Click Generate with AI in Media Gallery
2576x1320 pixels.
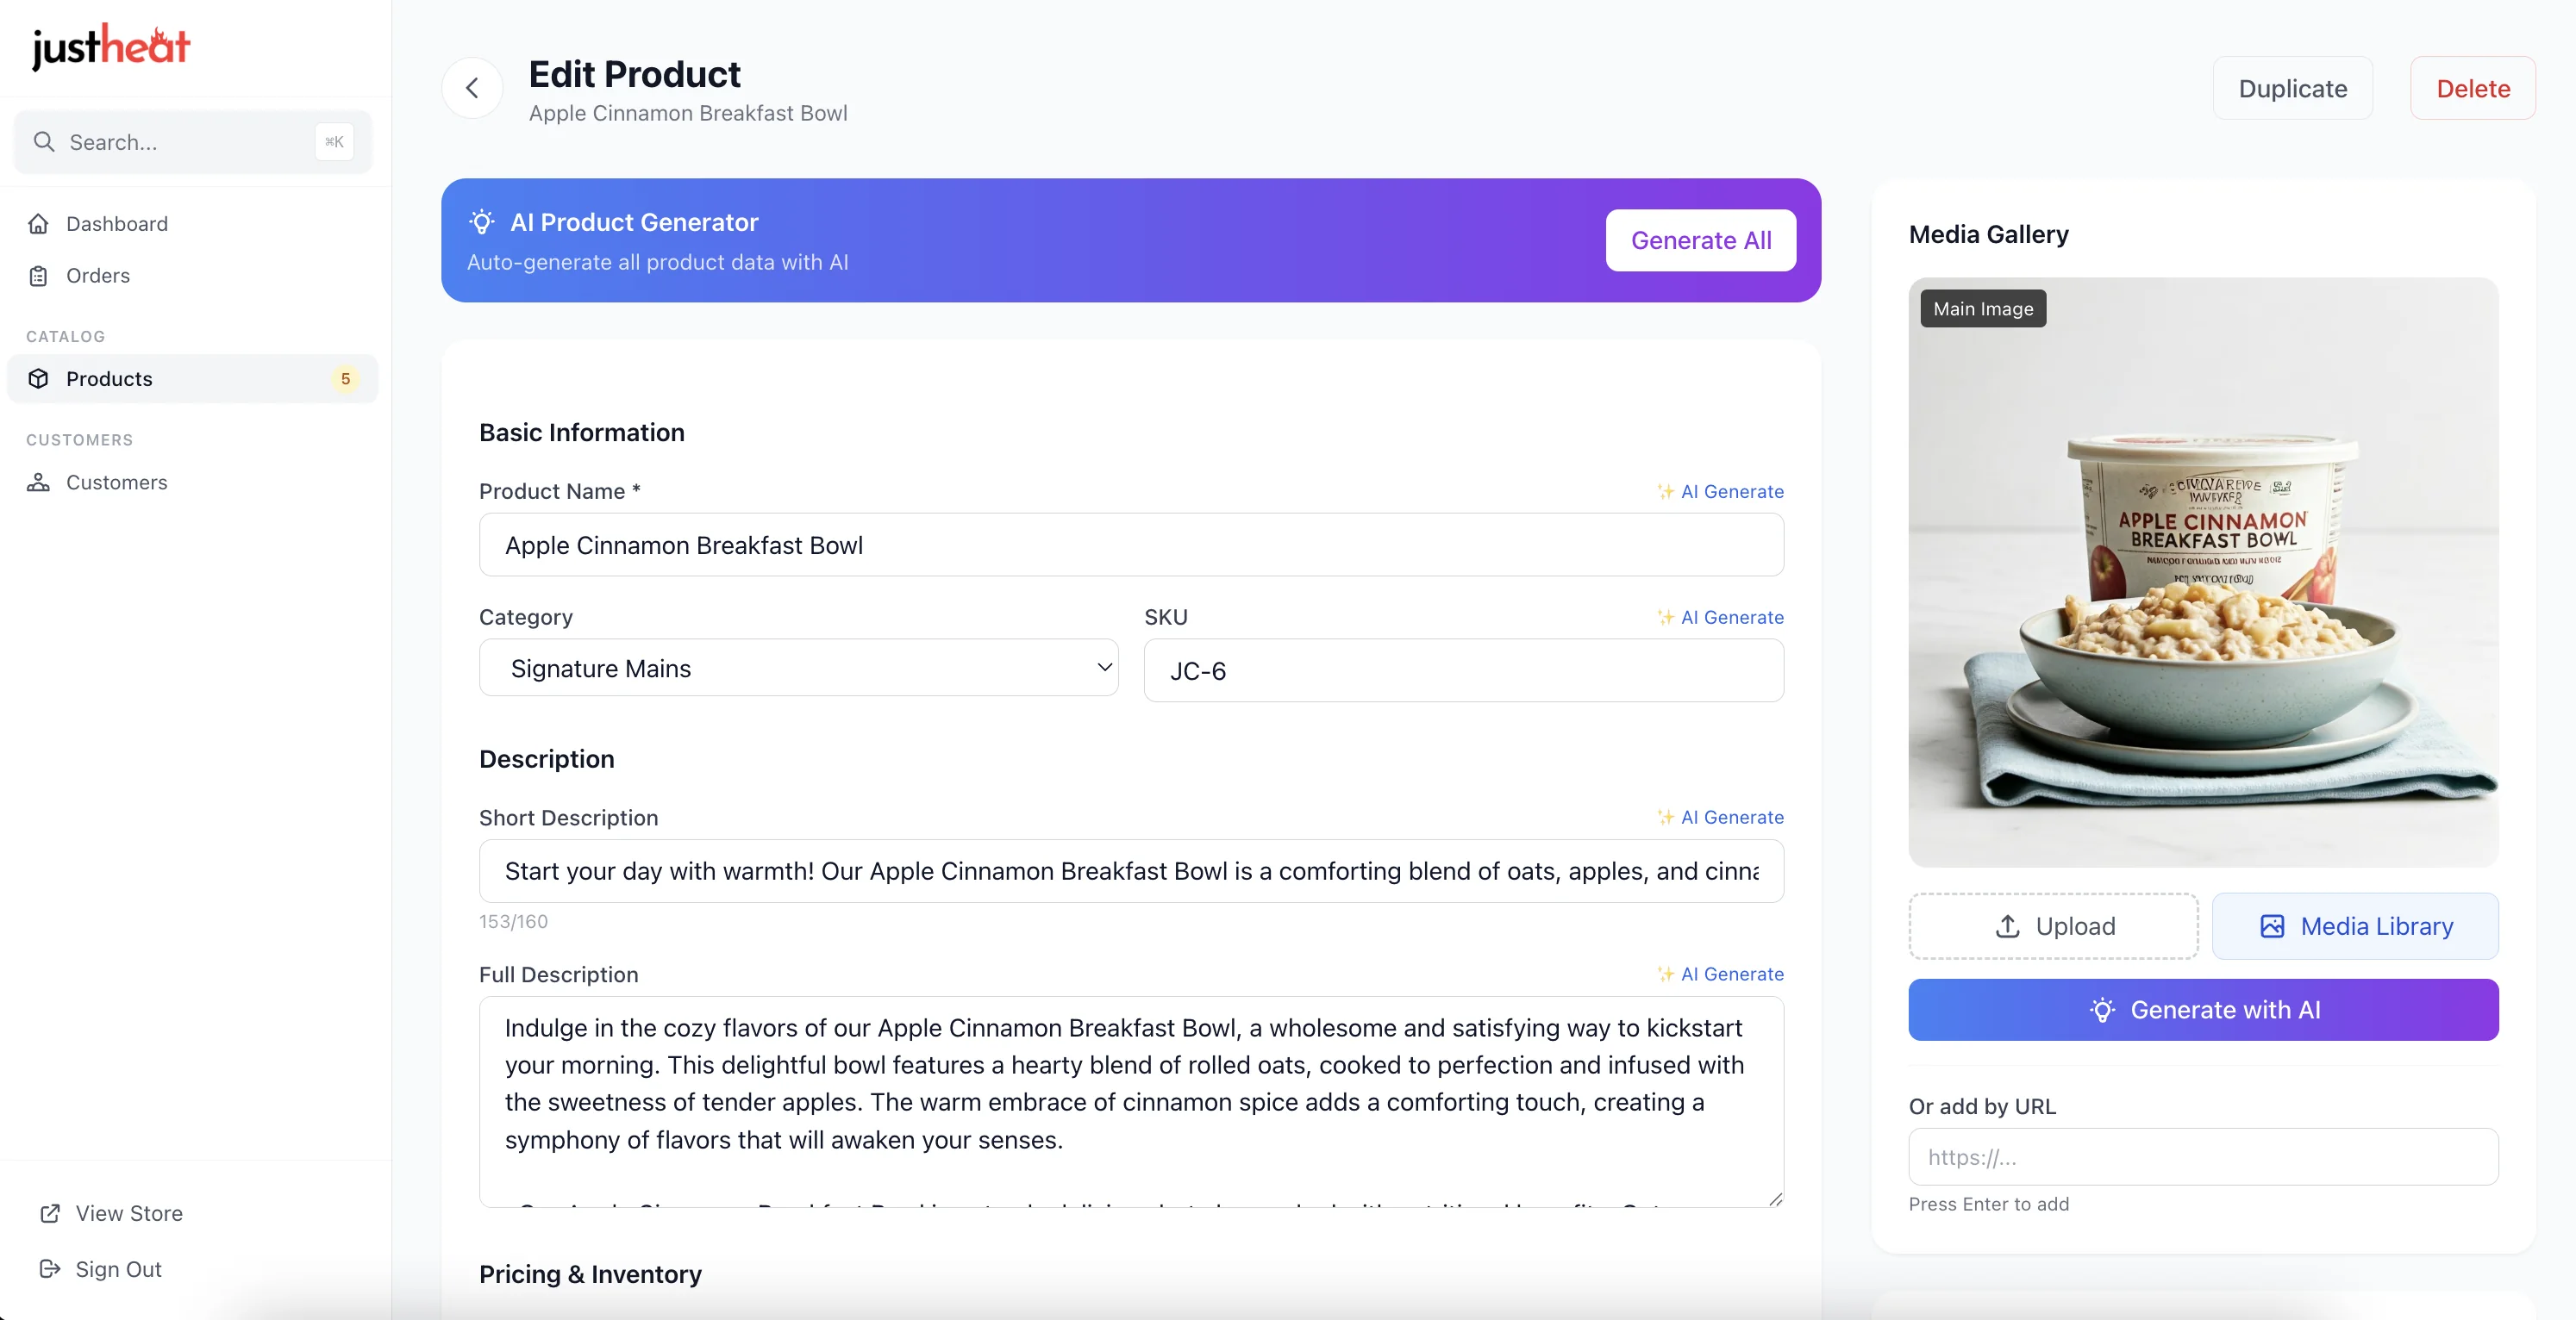click(2203, 1009)
